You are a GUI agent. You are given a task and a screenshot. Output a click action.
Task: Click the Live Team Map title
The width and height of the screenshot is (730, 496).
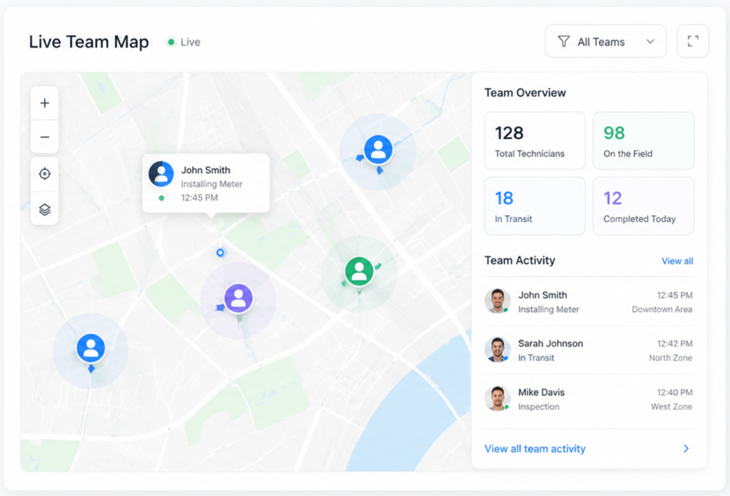point(89,42)
